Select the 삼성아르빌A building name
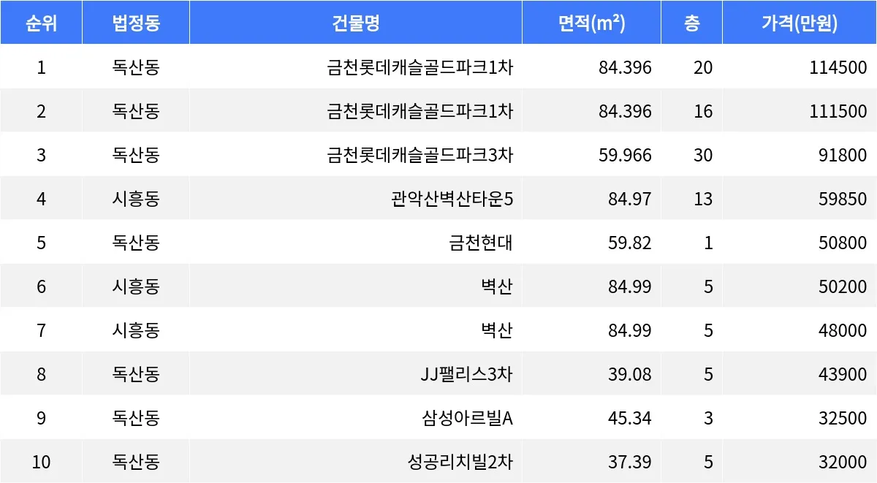Viewport: 877px width, 483px height. (x=467, y=419)
